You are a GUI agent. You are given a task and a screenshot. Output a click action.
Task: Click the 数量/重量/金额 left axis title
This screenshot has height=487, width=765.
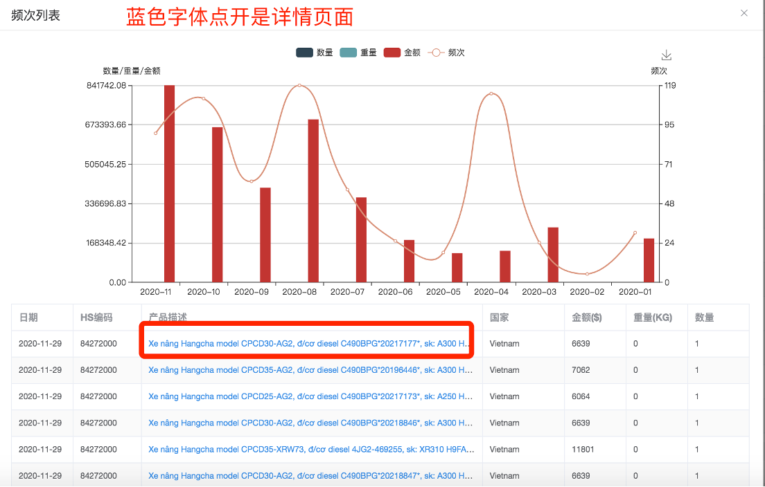(x=132, y=71)
